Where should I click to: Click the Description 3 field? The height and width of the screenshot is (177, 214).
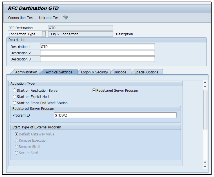pos(97,59)
